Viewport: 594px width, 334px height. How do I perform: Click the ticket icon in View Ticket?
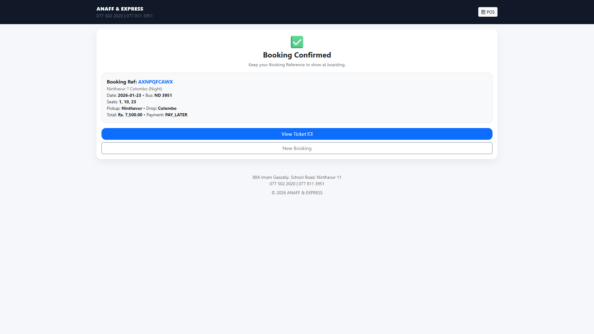[310, 134]
